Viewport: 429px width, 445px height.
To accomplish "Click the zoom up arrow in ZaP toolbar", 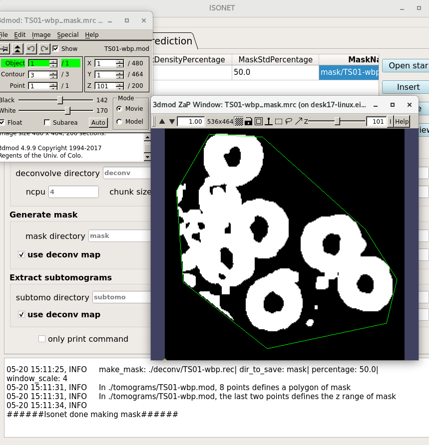I will click(x=162, y=121).
